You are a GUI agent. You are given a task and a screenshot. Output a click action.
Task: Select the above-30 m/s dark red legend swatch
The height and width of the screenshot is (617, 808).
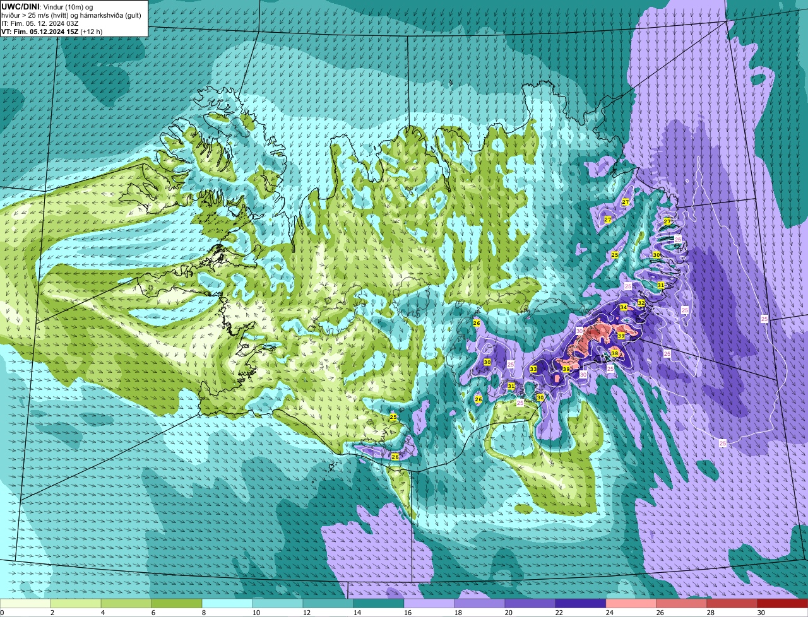pyautogui.click(x=783, y=603)
